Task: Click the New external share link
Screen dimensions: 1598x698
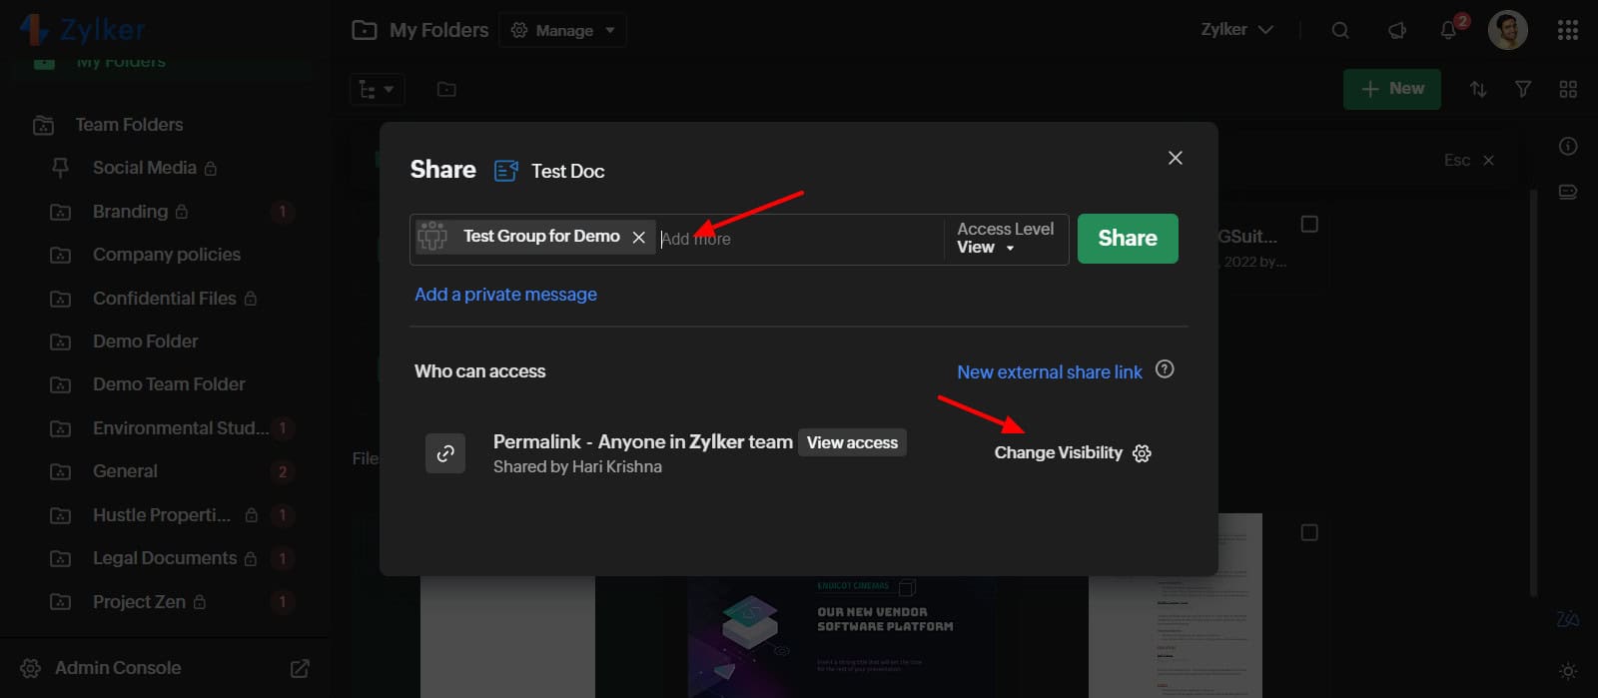Action: click(1049, 372)
